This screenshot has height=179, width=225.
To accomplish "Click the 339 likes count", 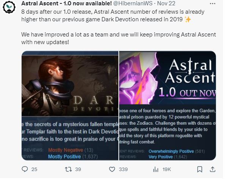I will pyautogui.click(x=123, y=169).
